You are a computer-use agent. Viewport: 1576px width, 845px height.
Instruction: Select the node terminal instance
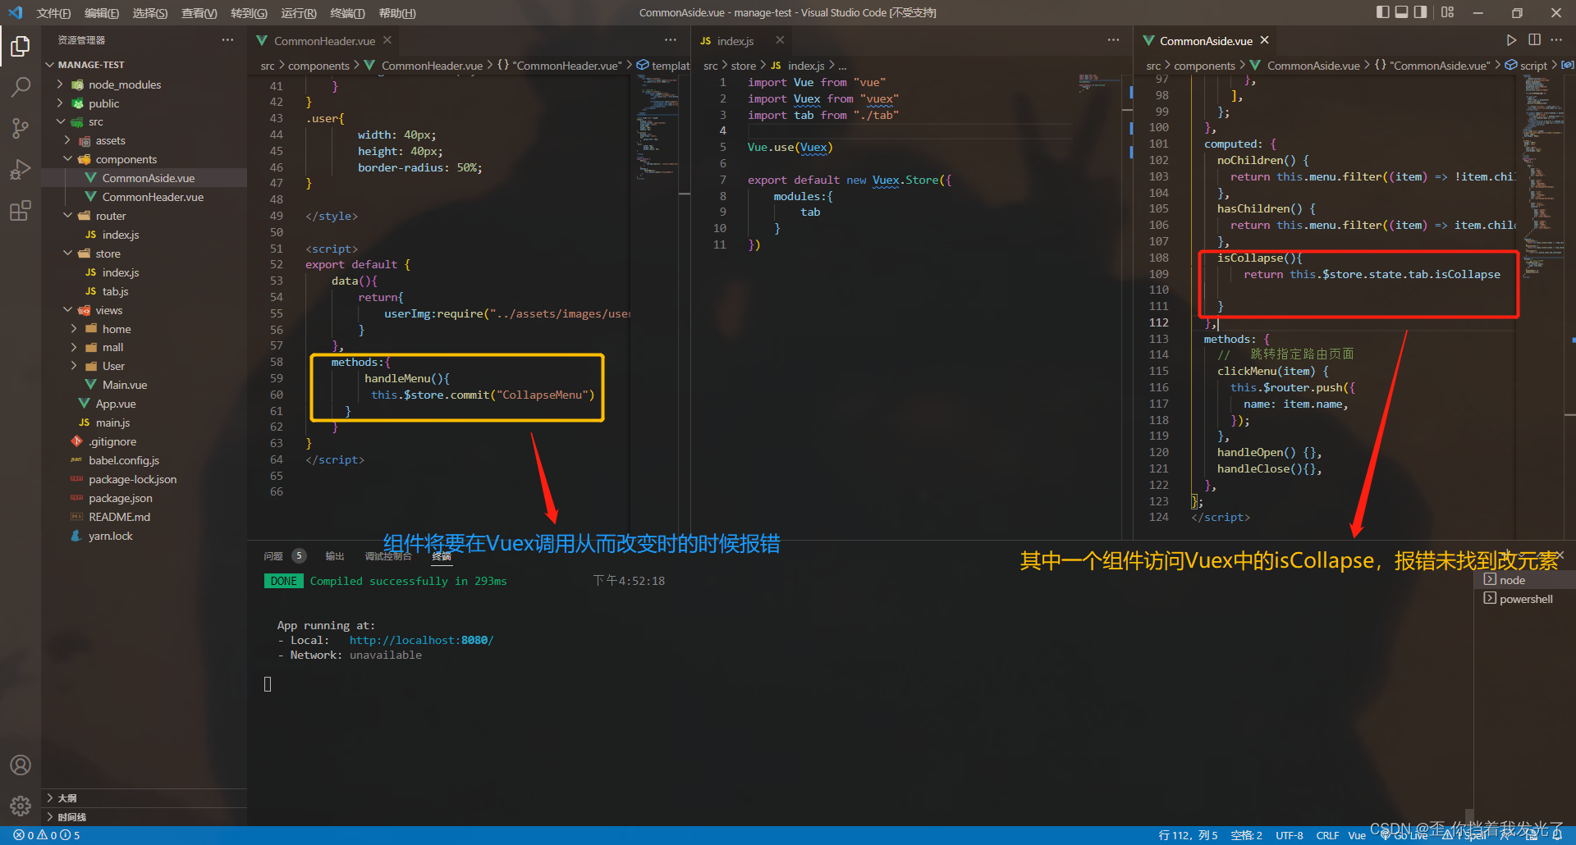click(1524, 580)
